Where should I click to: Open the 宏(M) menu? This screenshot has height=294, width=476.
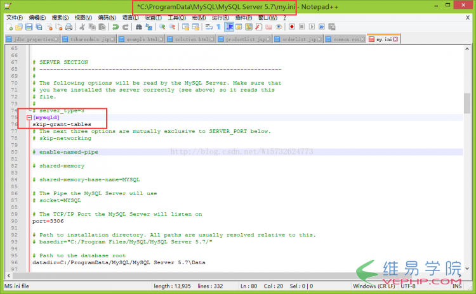[199, 18]
